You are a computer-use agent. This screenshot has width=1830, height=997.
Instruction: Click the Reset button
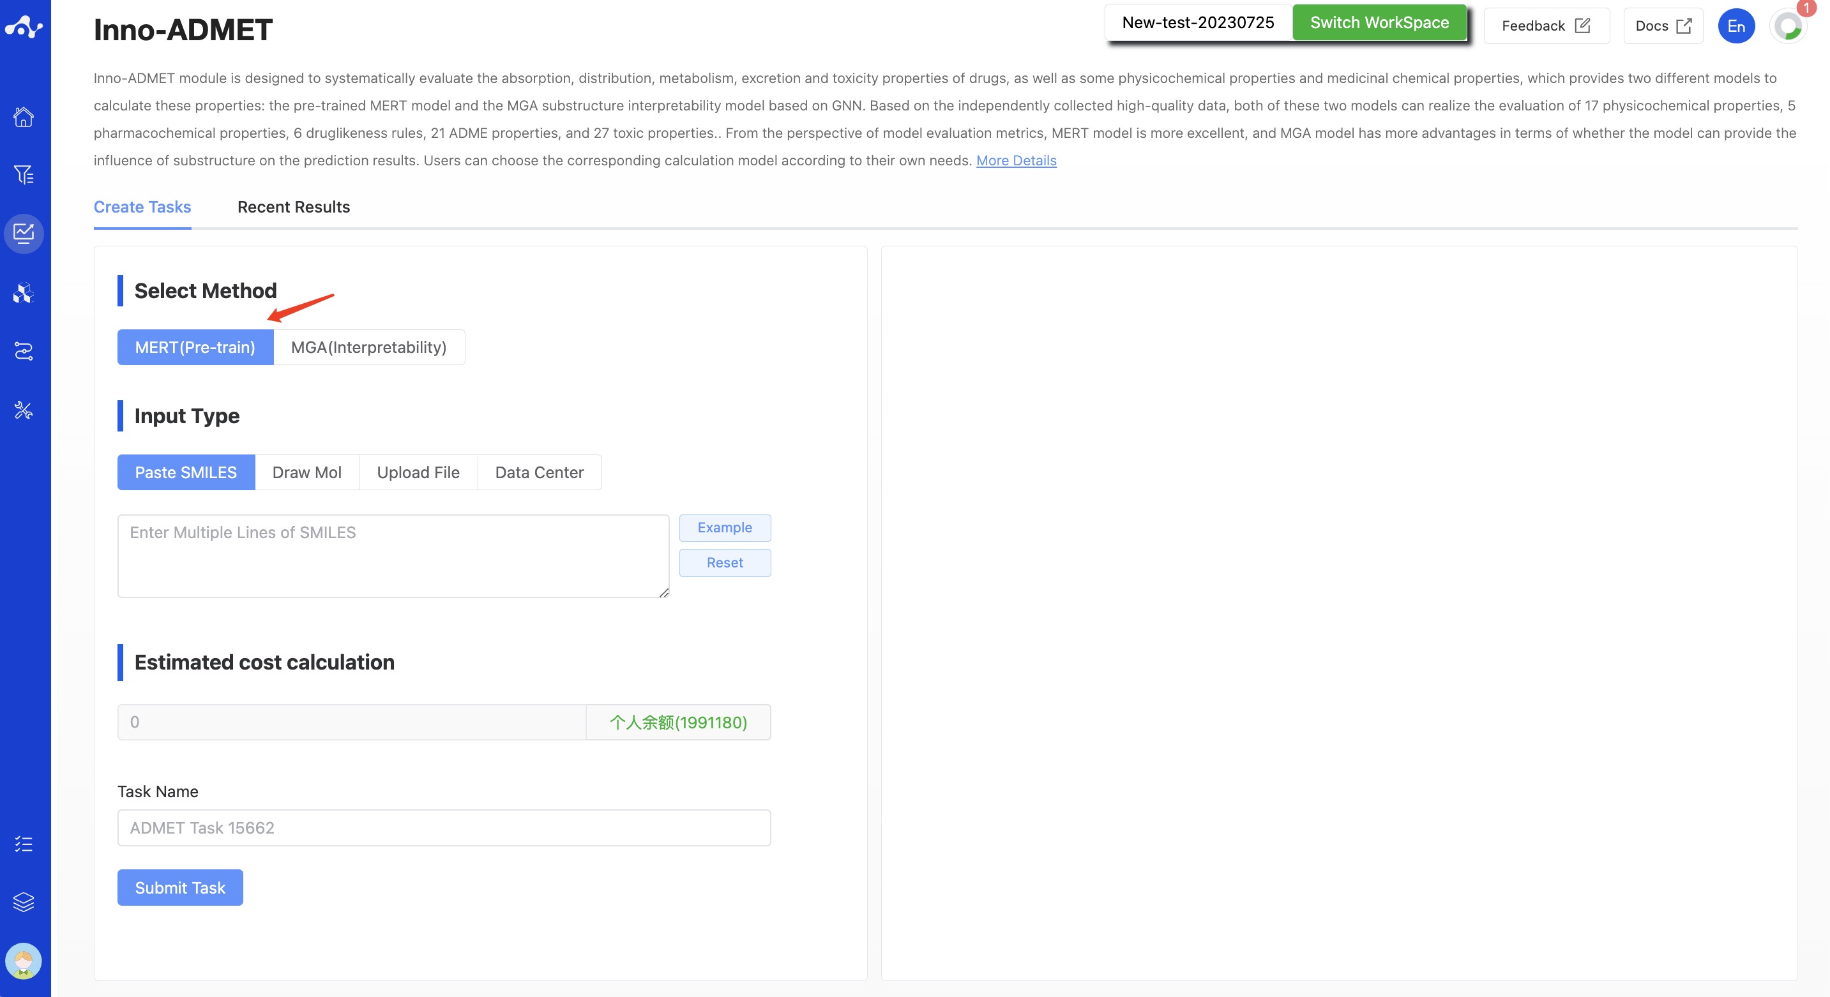pyautogui.click(x=725, y=563)
